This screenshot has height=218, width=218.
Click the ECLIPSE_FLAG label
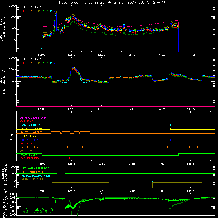coord(30,140)
